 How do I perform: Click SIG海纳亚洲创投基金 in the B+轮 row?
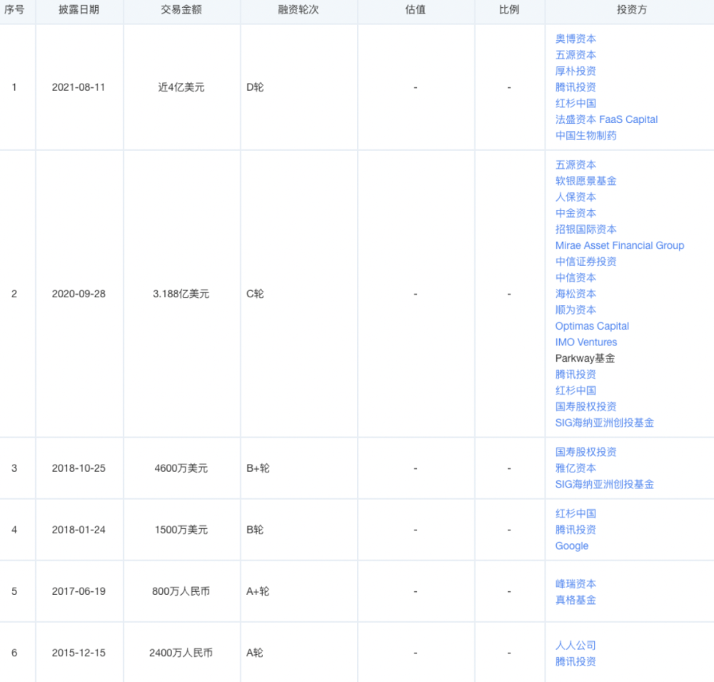[605, 484]
